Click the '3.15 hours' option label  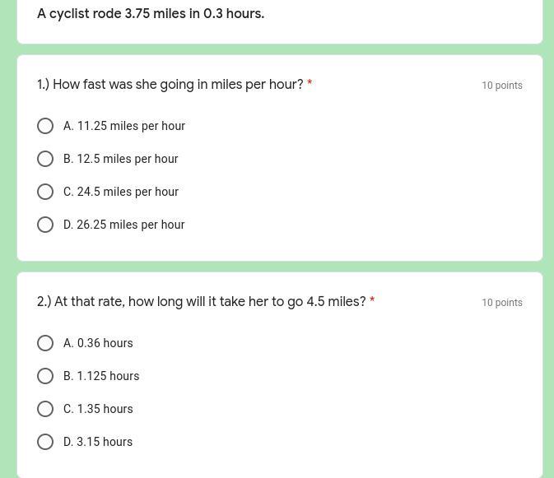[105, 442]
